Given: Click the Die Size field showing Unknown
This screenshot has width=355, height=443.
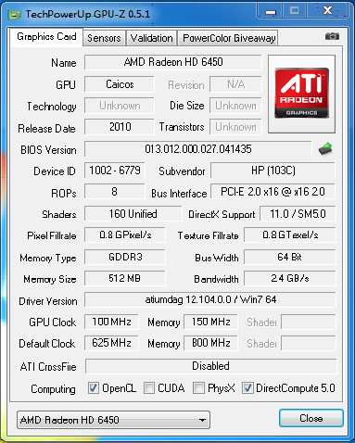Looking at the screenshot, I should [235, 106].
